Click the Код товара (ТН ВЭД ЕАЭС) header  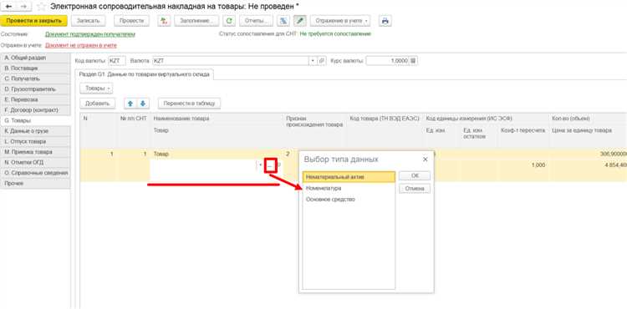[385, 119]
